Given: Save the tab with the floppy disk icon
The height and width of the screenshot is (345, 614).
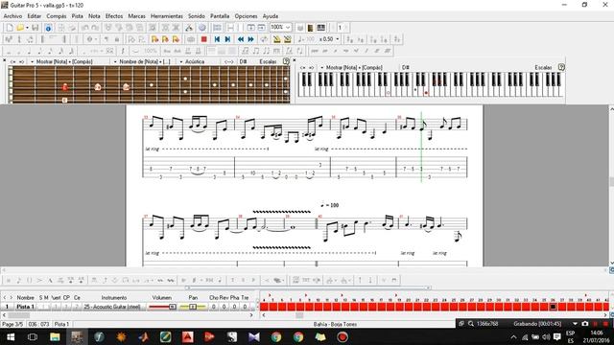Looking at the screenshot, I should tap(35, 28).
